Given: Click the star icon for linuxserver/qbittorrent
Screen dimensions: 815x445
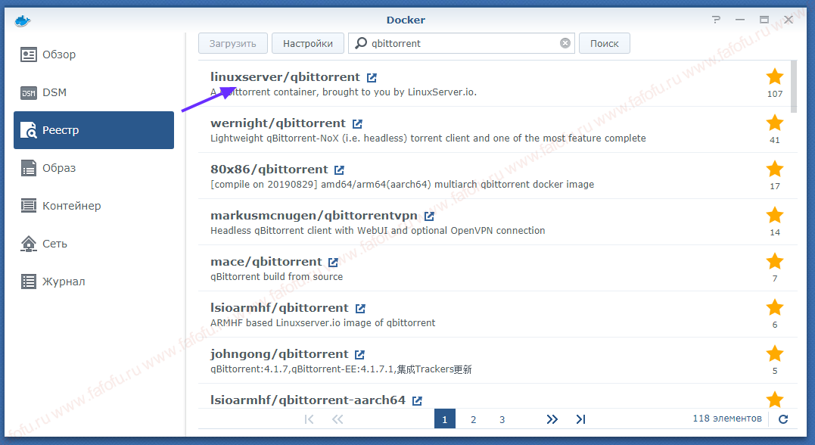Looking at the screenshot, I should point(774,76).
